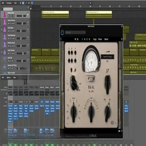Click Verse Vocals track volume slider
The height and width of the screenshot is (146, 146).
21,16
